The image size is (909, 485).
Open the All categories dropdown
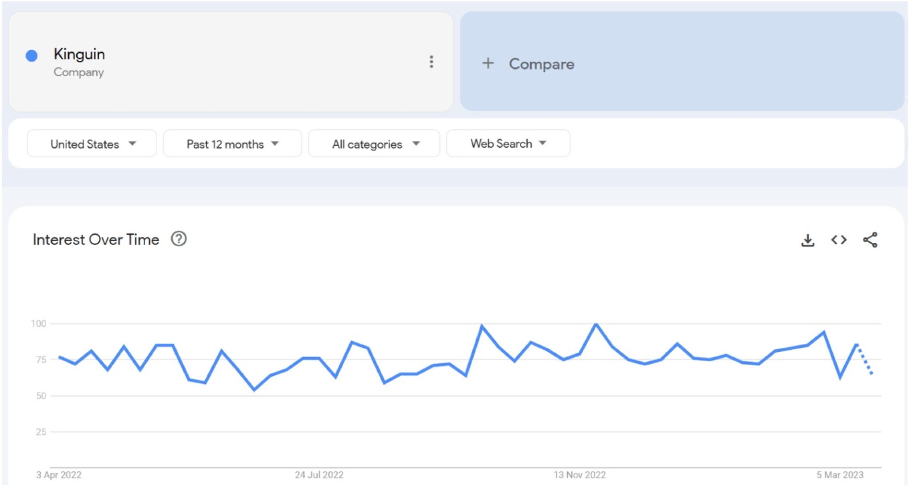click(x=374, y=143)
